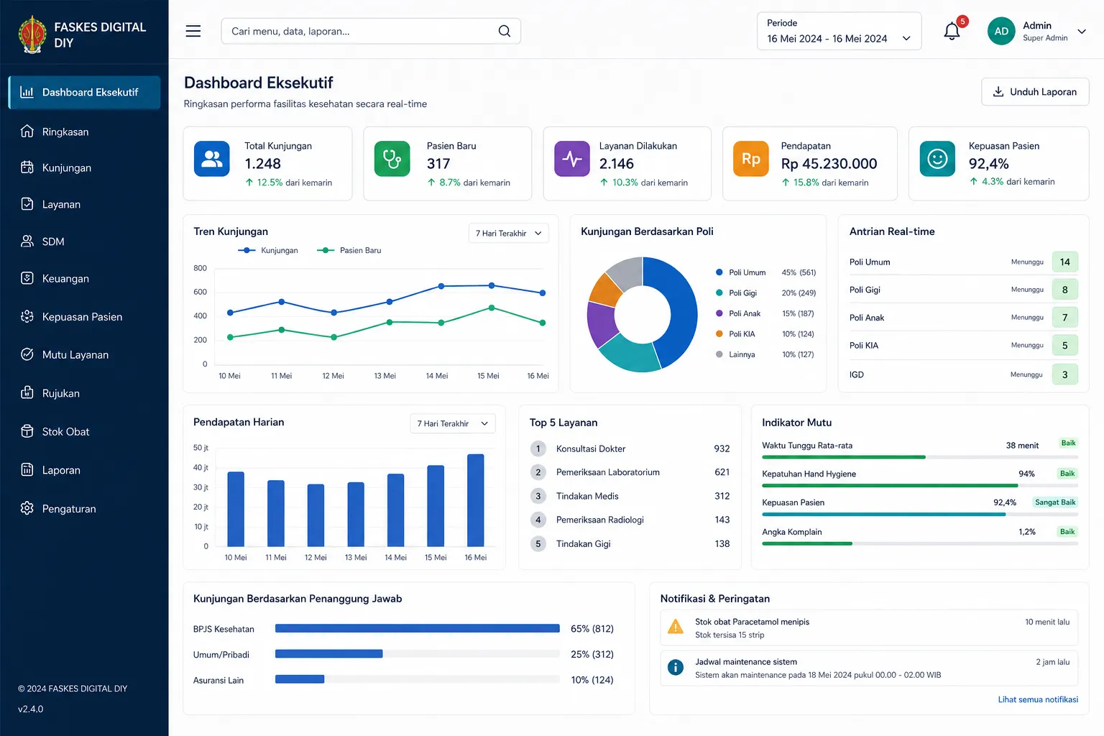Click the FASKES DIGITAL DIY logo emblem

(x=32, y=34)
